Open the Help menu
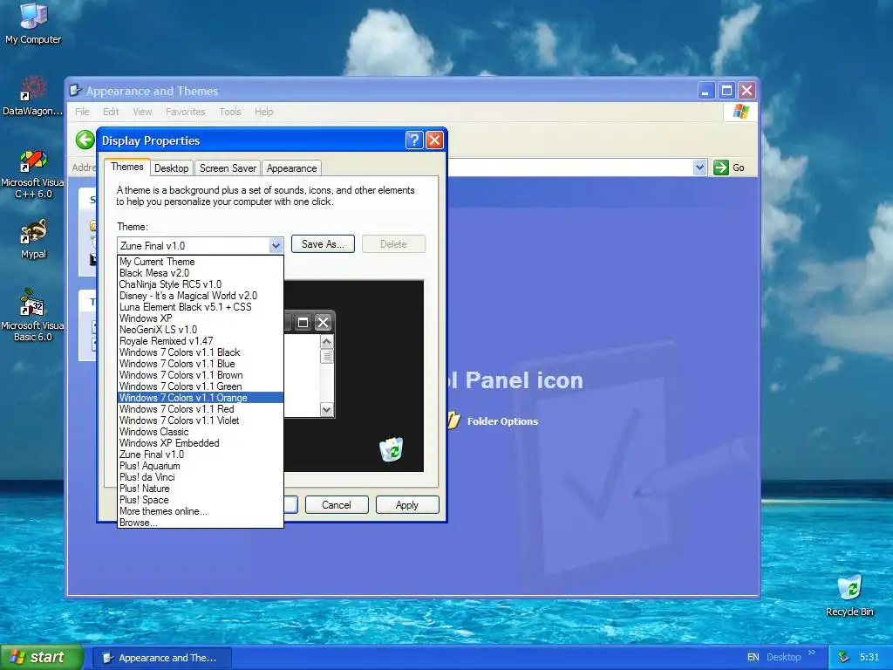 (263, 112)
